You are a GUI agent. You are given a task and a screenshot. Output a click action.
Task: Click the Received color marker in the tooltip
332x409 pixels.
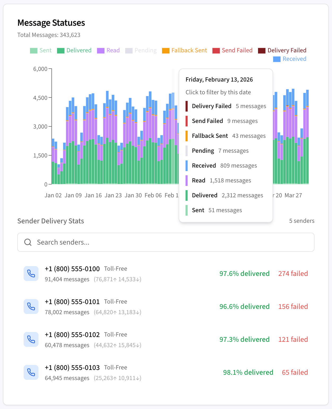(x=187, y=165)
